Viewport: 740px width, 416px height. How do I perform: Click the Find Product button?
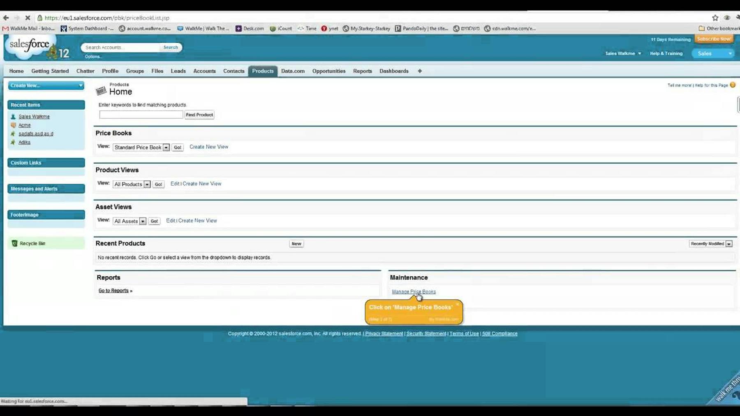(x=199, y=115)
